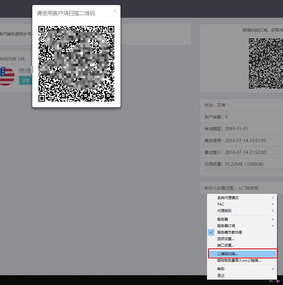Choose 剪贴板批量导入ssr://链接... entry

pyautogui.click(x=242, y=260)
